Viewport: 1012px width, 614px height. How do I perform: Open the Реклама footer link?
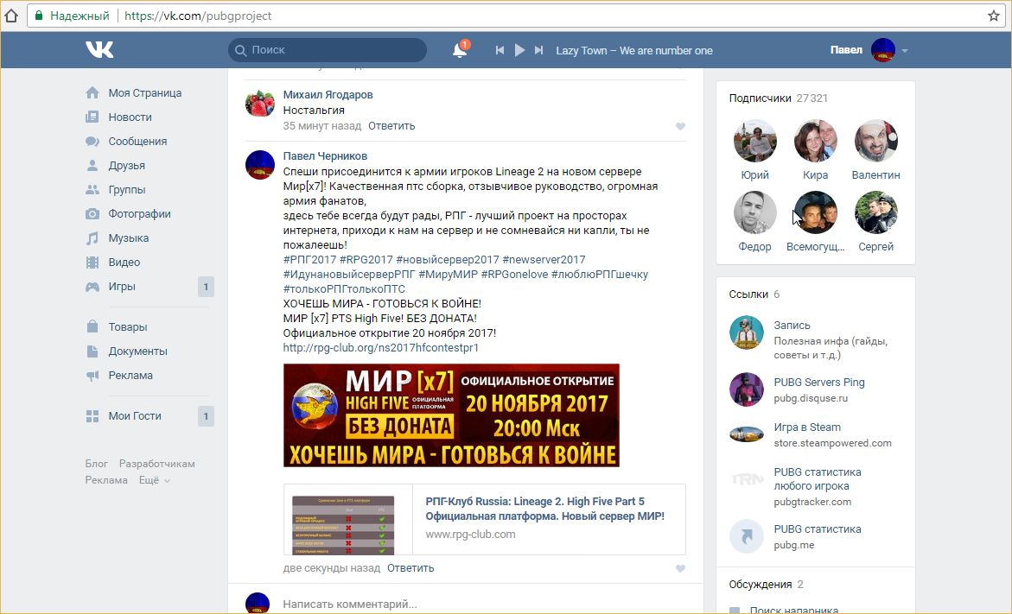point(106,480)
